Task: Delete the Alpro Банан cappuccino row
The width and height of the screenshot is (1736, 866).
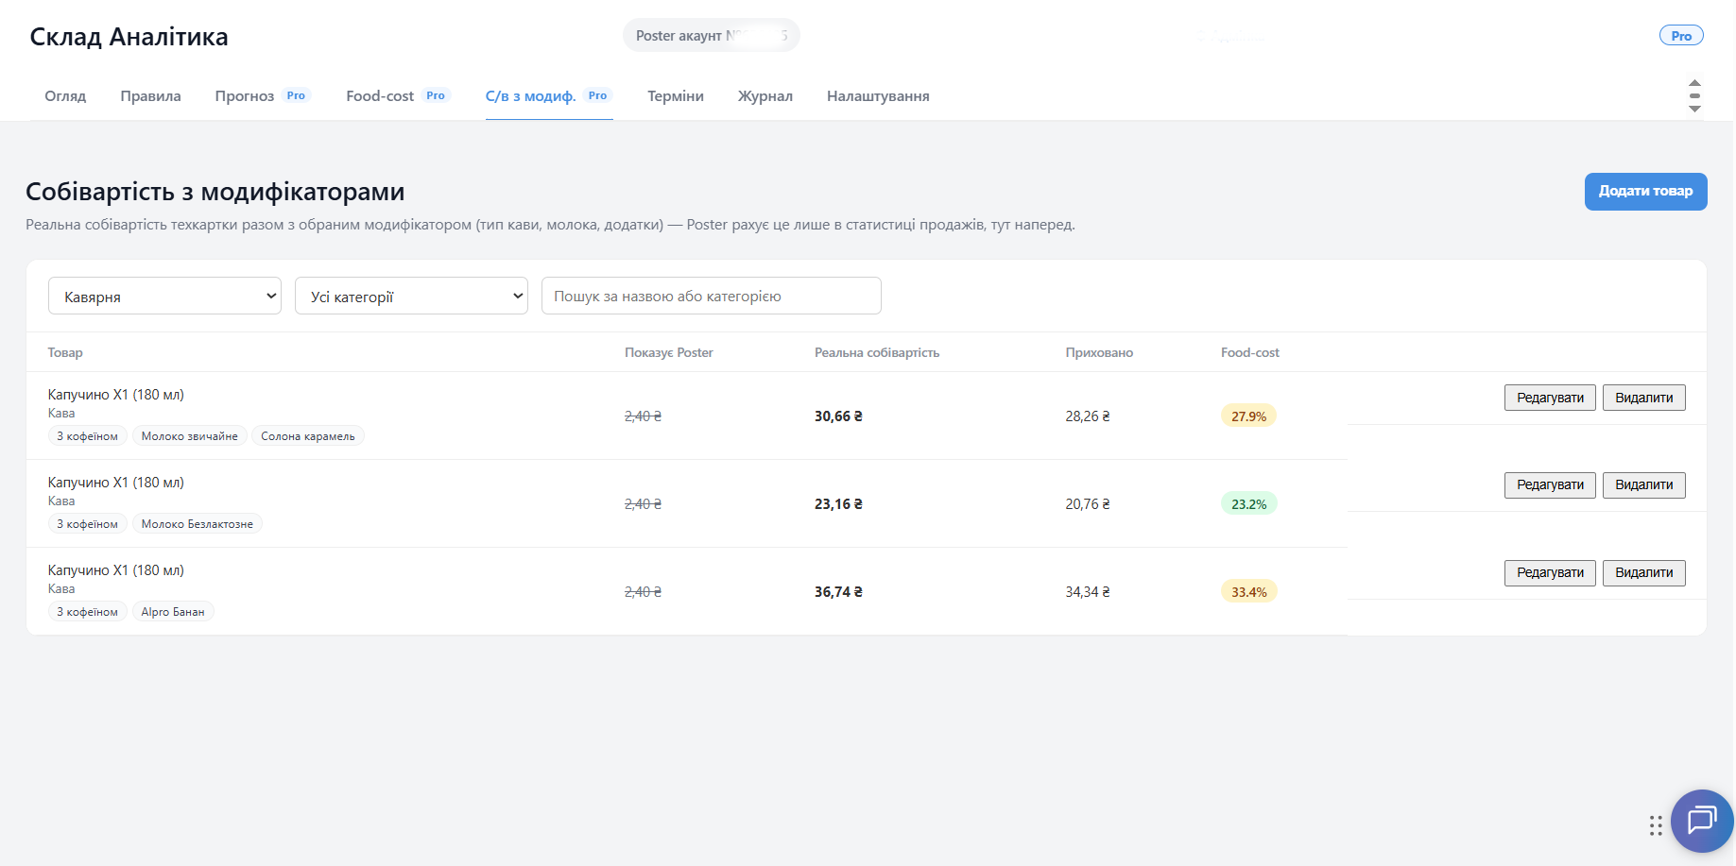Action: tap(1643, 572)
